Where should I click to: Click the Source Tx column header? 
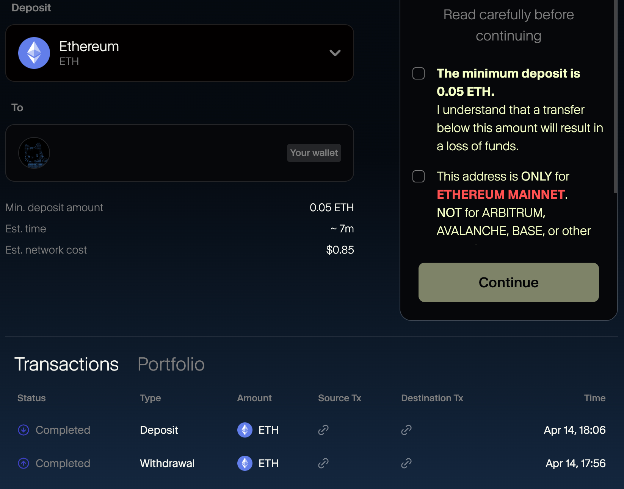[x=340, y=398]
